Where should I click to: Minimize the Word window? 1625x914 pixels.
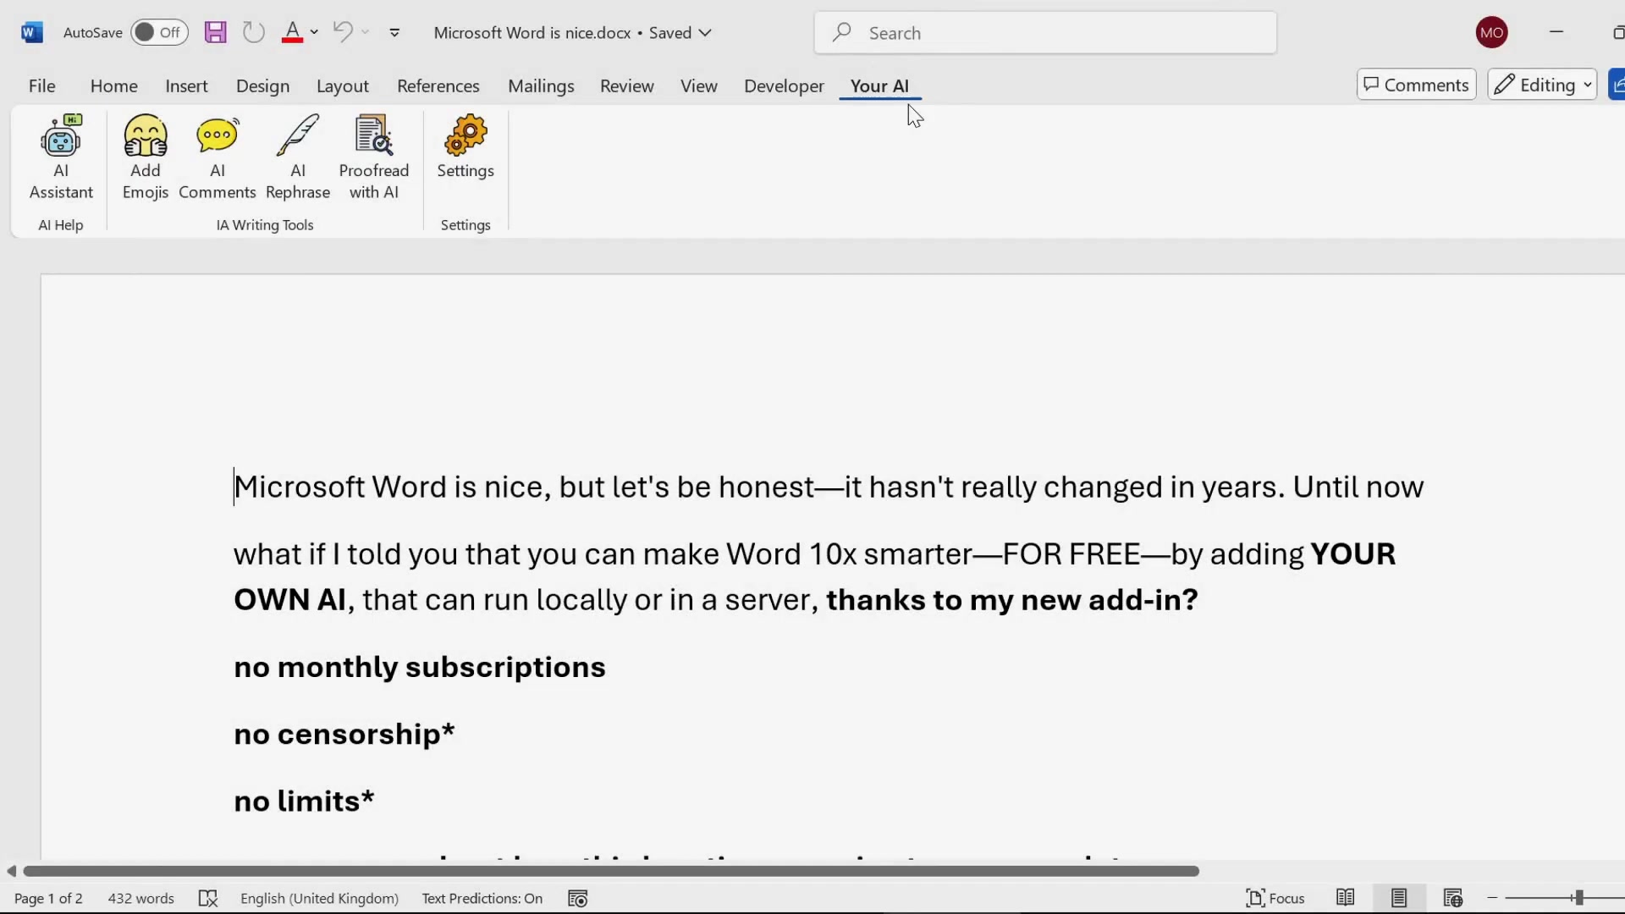click(1556, 32)
